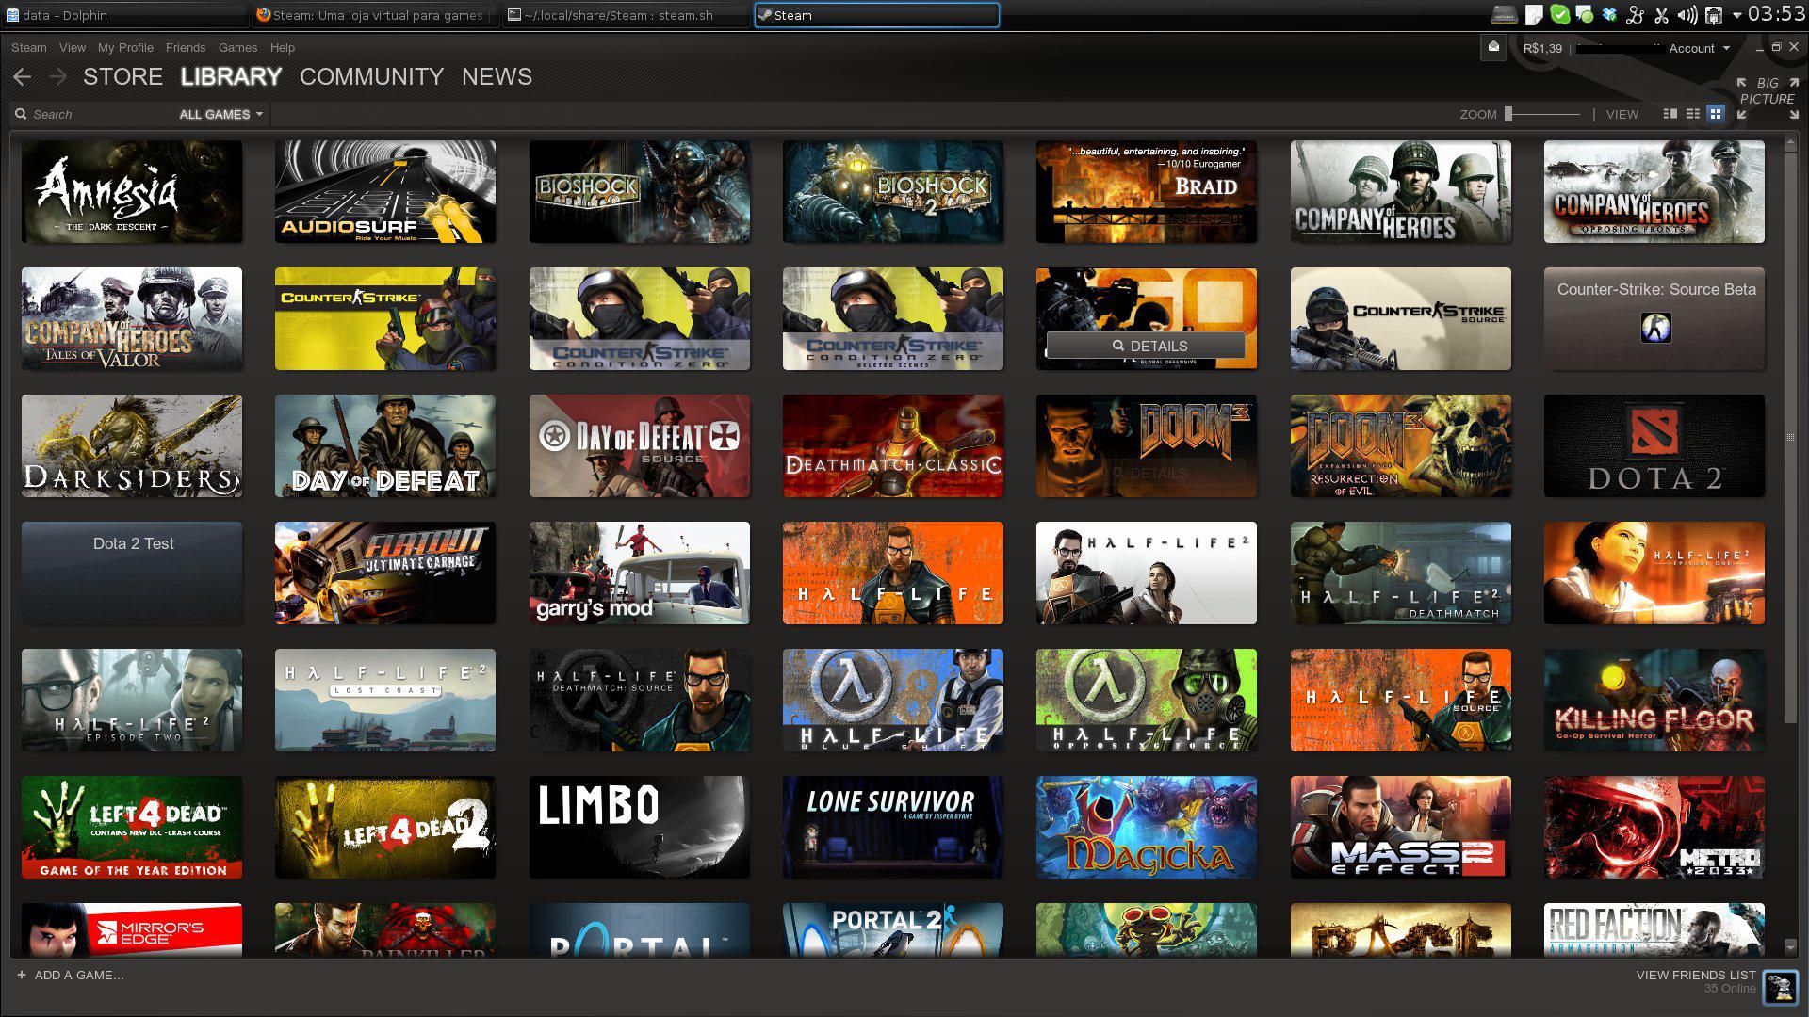1809x1017 pixels.
Task: Select the LIBRARY tab
Action: click(x=231, y=76)
